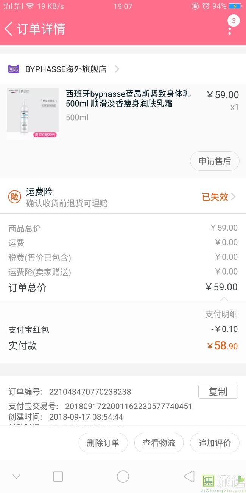Hide navigation bar with down chevron
The width and height of the screenshot is (246, 493).
(16, 477)
